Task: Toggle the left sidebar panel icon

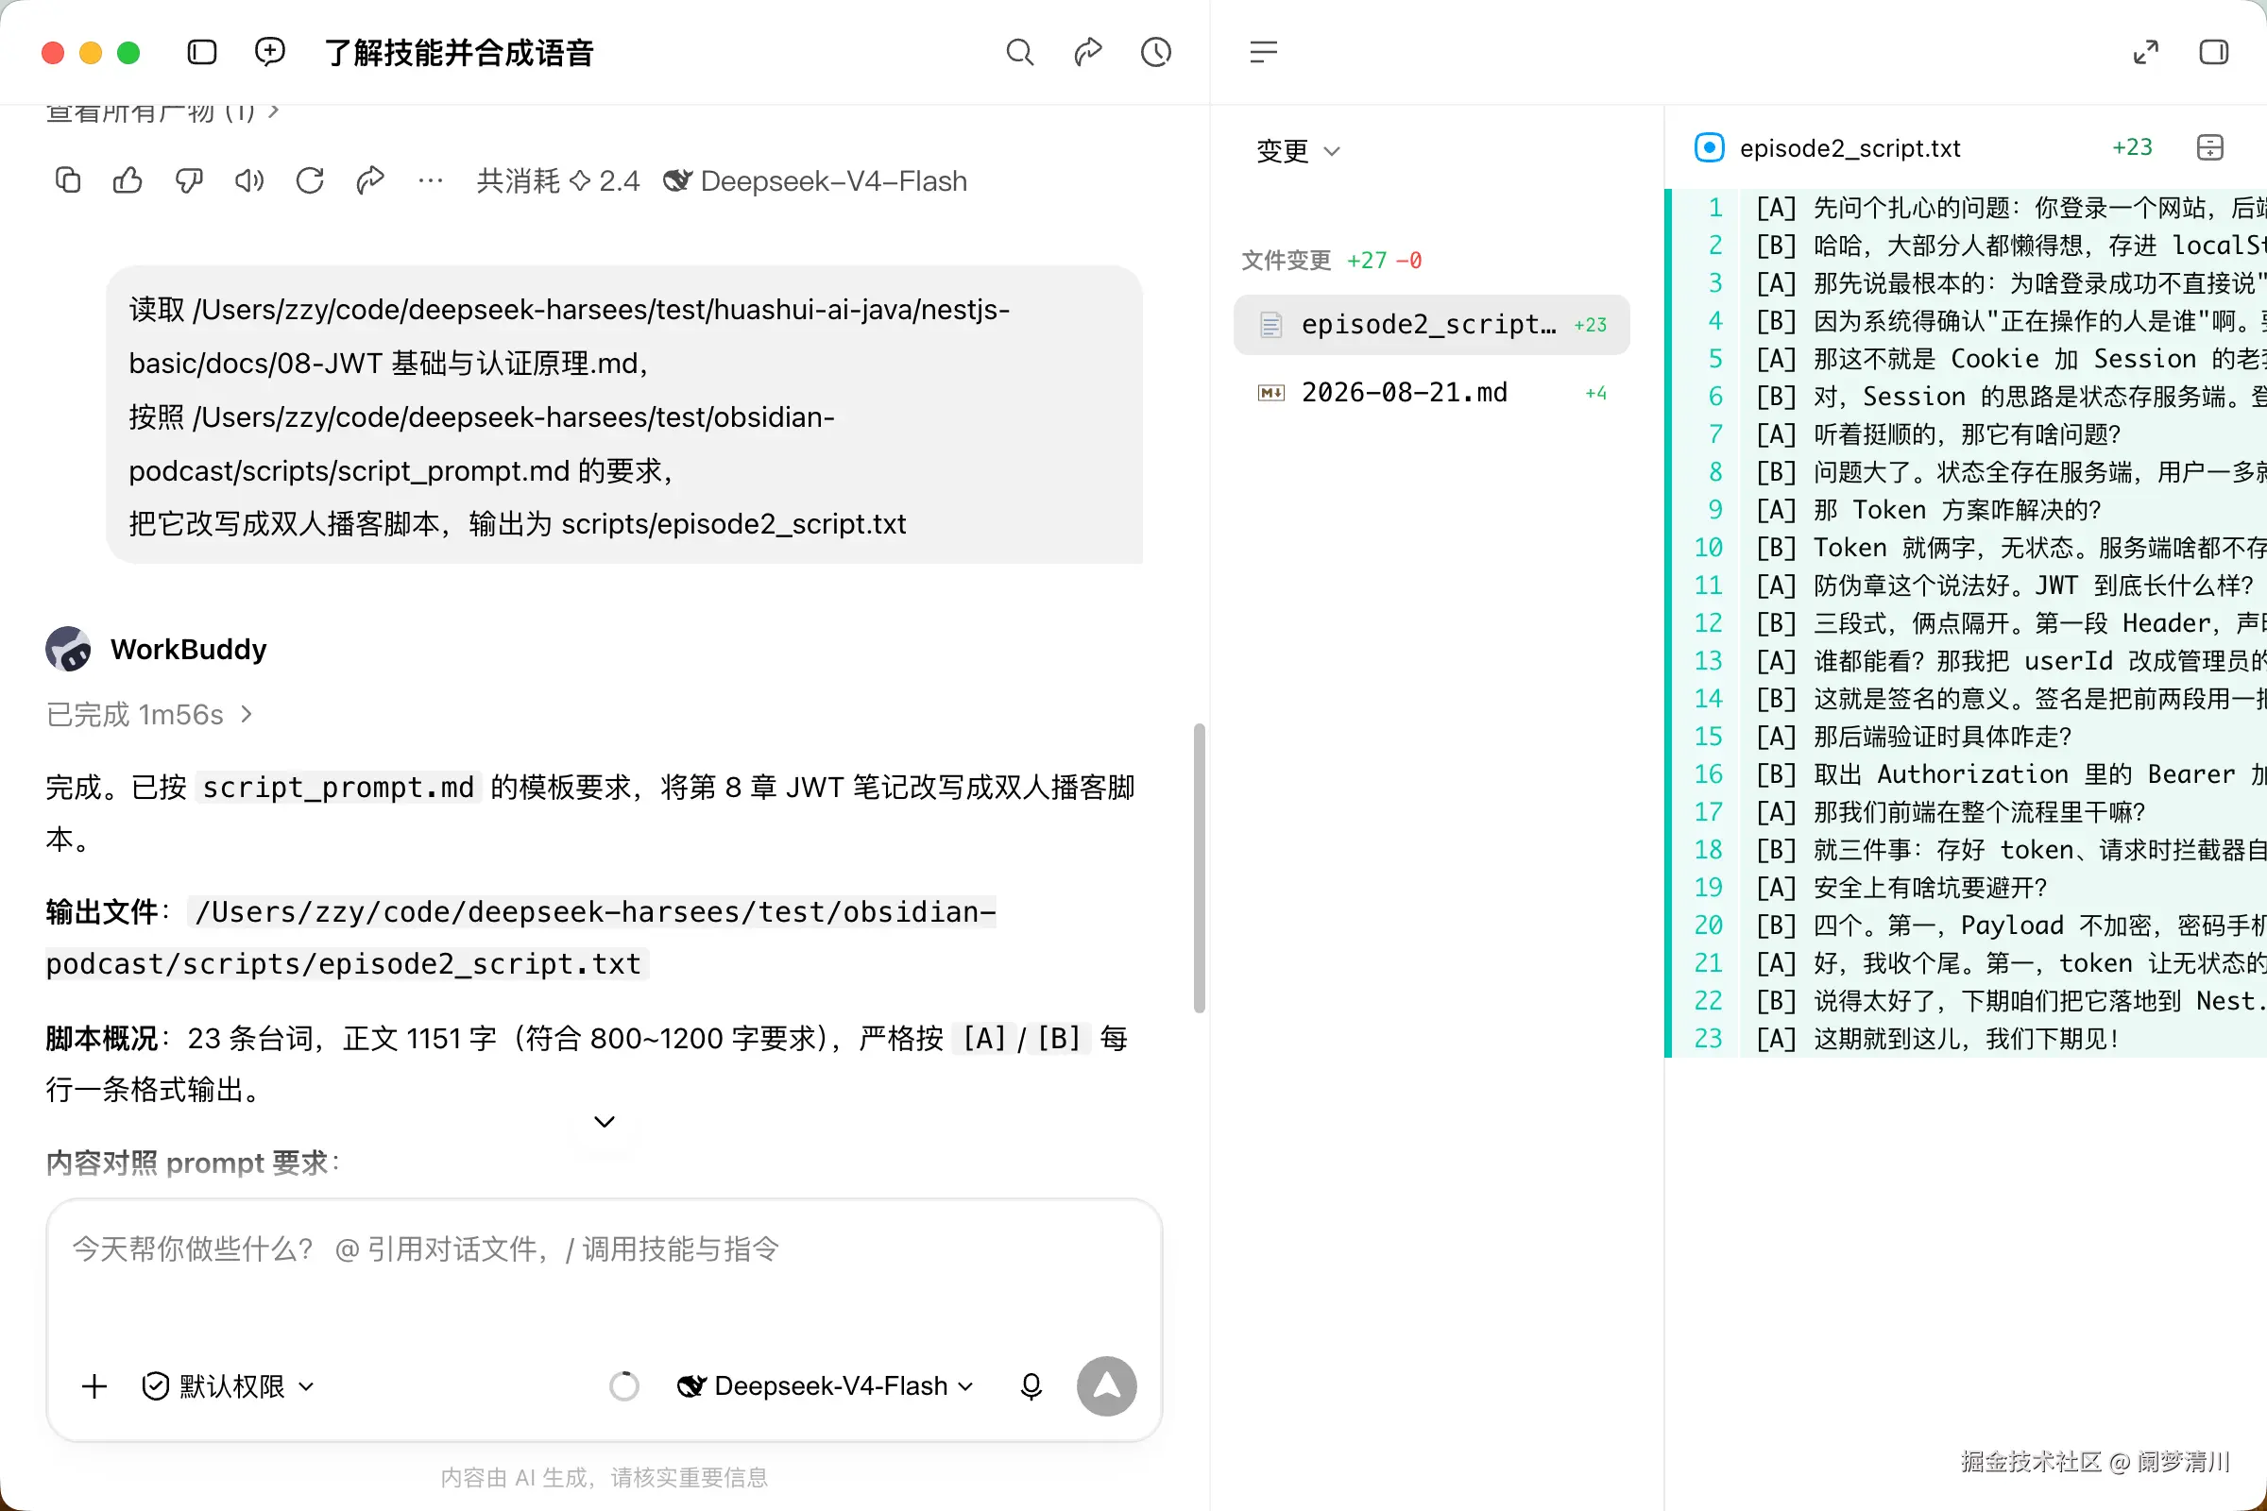Action: (201, 52)
